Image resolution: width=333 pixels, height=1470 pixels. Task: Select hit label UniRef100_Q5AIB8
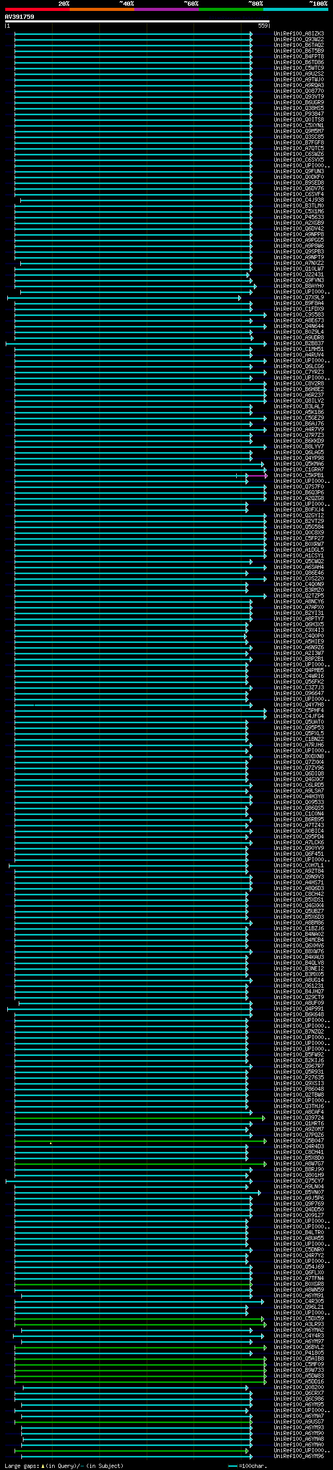tap(298, 1358)
